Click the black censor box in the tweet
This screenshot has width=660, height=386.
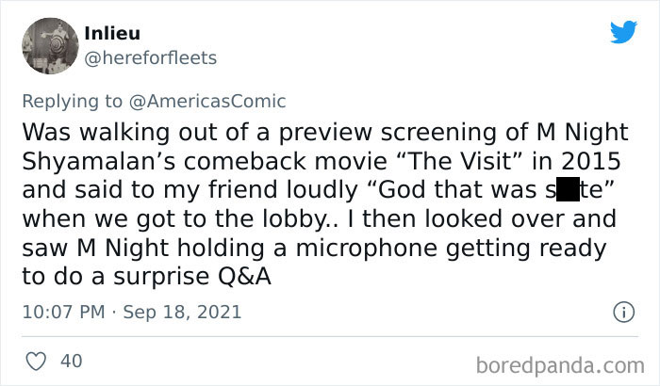tap(567, 187)
